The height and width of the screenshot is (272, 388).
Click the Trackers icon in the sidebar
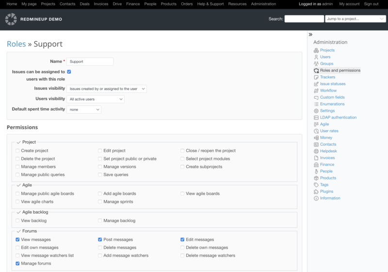pos(316,77)
